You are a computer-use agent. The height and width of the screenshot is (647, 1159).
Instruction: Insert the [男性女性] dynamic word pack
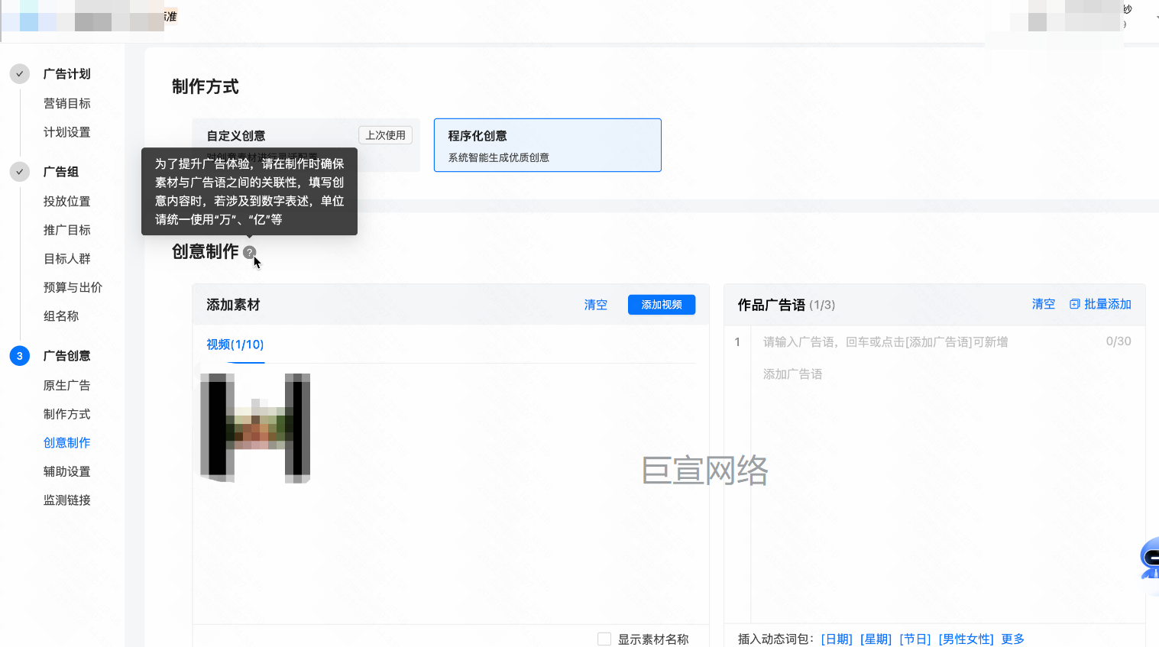(x=966, y=639)
